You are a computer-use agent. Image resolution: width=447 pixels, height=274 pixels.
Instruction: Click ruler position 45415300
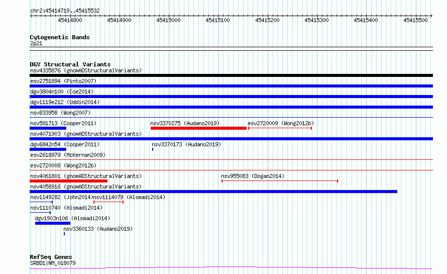pos(317,20)
